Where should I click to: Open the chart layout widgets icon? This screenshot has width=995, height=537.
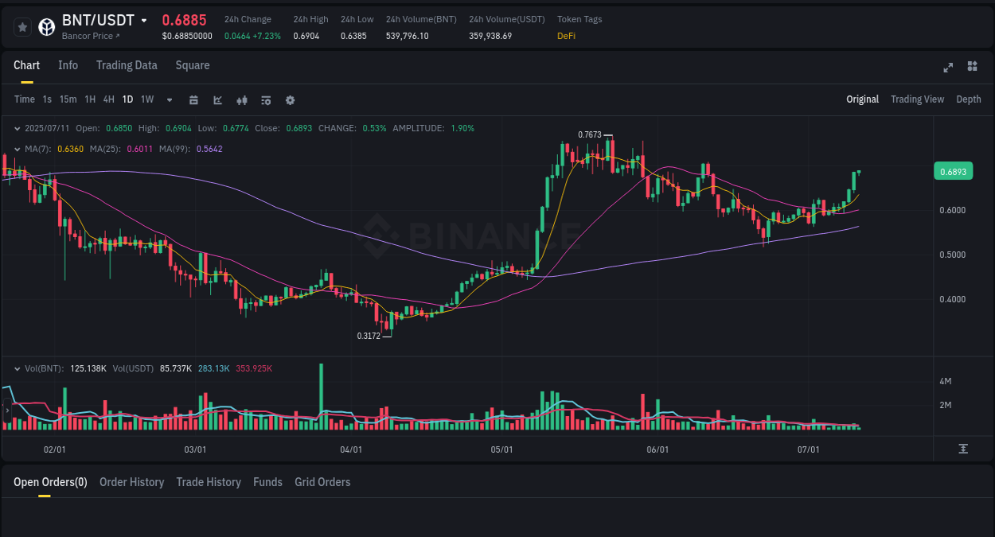click(972, 68)
